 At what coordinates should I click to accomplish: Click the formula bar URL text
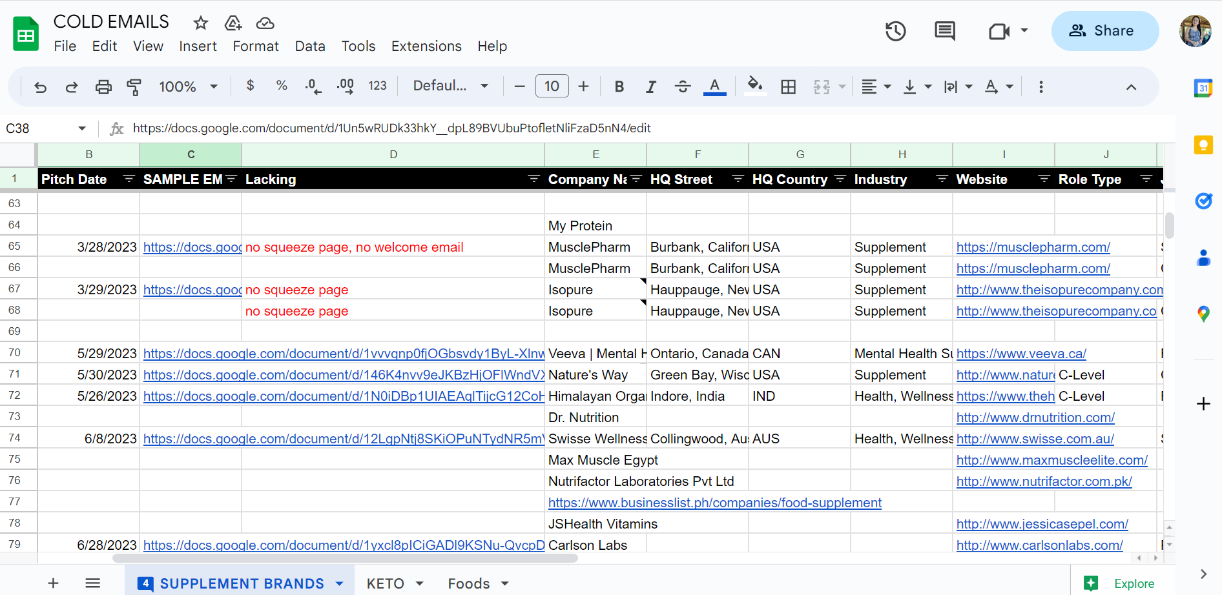(391, 128)
